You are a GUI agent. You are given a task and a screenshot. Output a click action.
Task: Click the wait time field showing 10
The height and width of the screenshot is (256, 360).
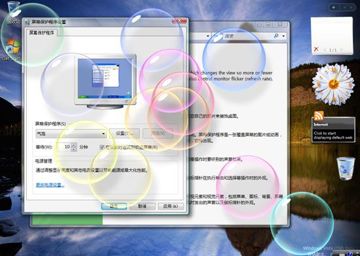tap(64, 147)
